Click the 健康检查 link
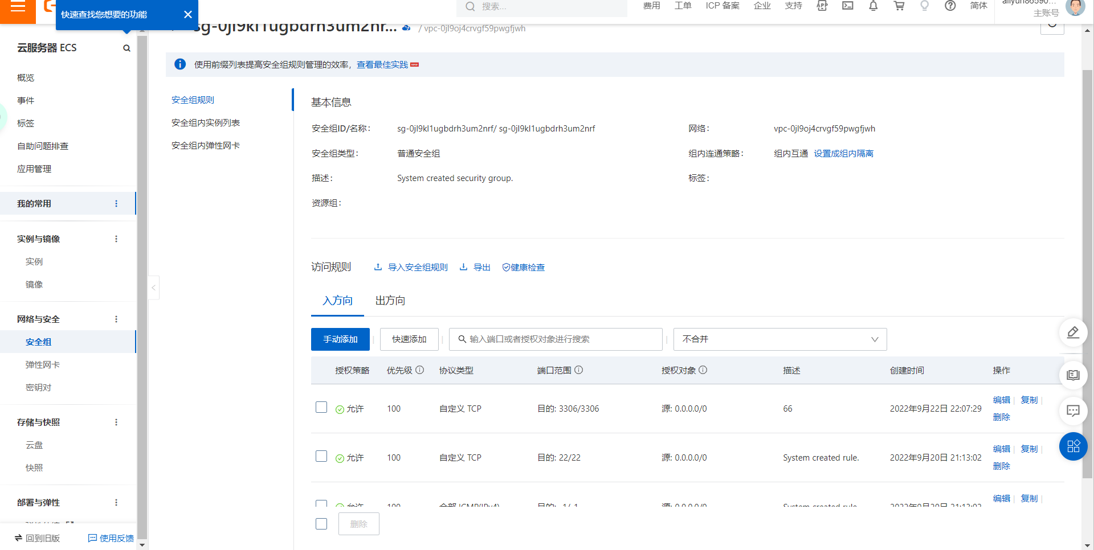Image resolution: width=1094 pixels, height=550 pixels. click(x=523, y=268)
